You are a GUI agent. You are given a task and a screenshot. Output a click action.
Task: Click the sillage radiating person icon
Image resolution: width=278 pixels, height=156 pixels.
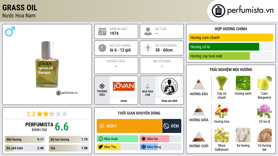(x=148, y=48)
